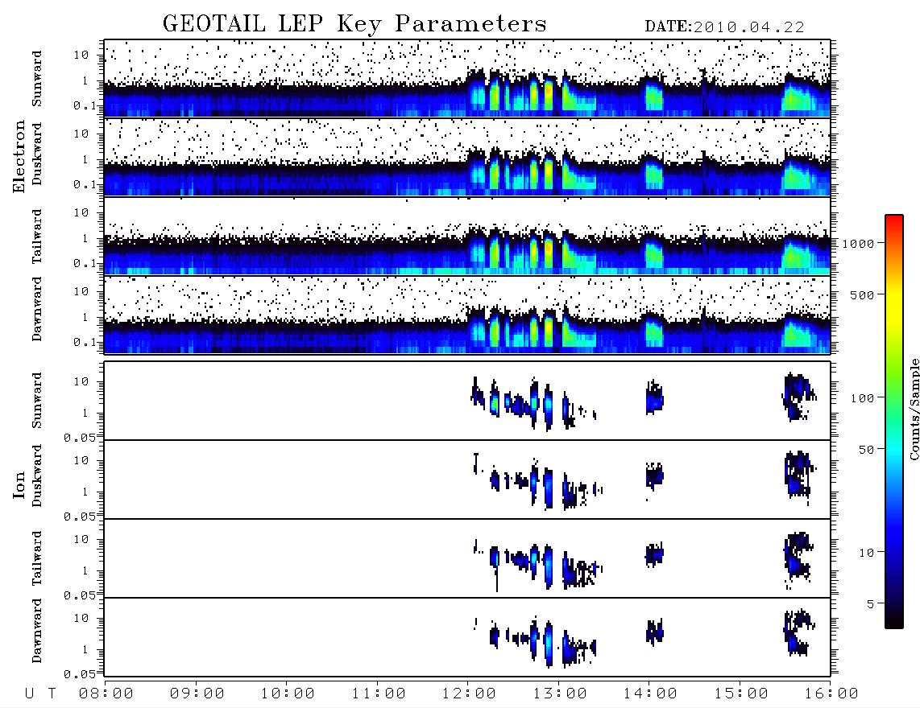Click the vertical 'Ion' group label

point(19,485)
